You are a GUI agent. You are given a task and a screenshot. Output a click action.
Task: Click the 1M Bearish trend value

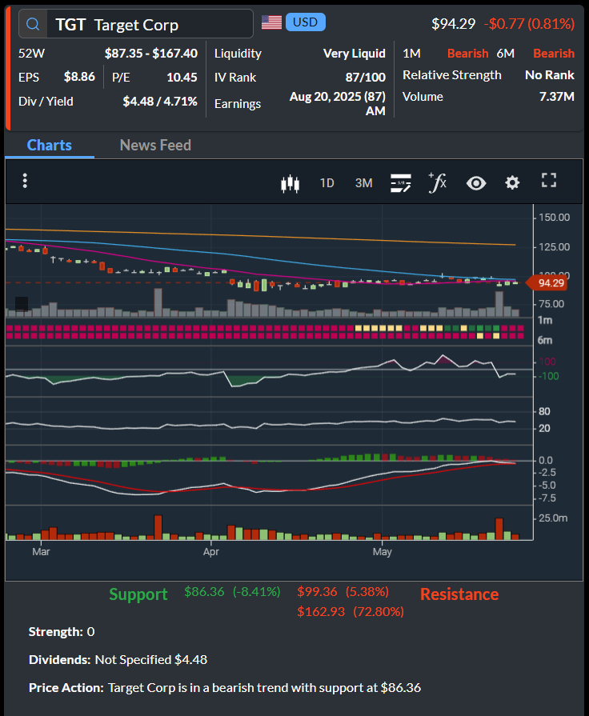pos(468,54)
